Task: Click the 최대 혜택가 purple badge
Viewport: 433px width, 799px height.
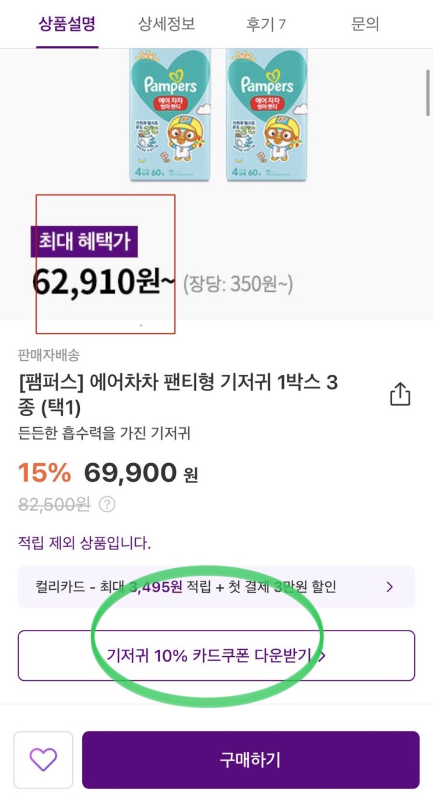Action: [85, 241]
